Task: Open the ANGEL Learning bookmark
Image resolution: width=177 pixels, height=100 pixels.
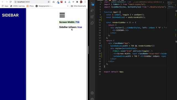Action: (x=17, y=6)
